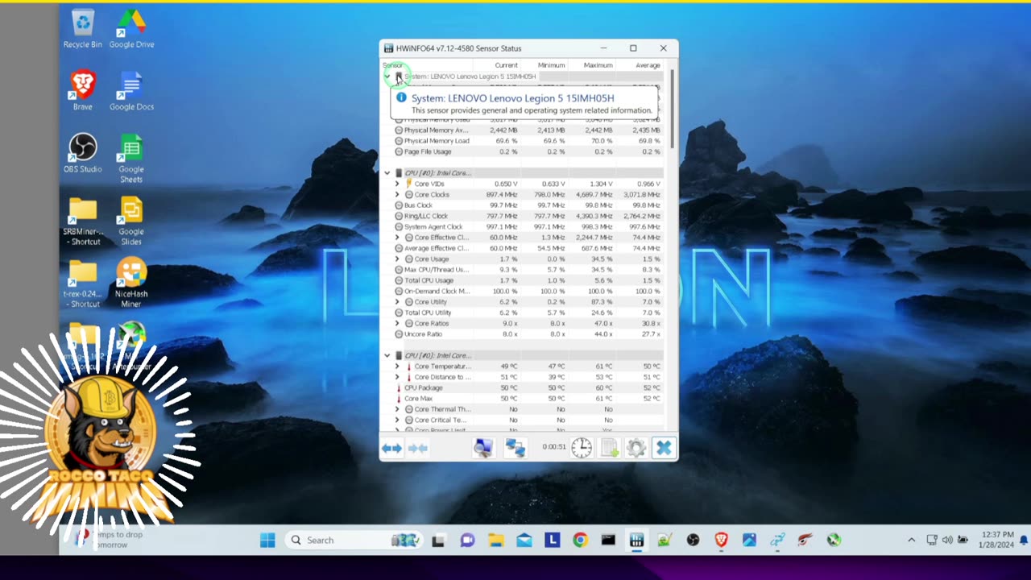Viewport: 1031px width, 580px height.
Task: Click the Current column header
Action: pos(497,65)
